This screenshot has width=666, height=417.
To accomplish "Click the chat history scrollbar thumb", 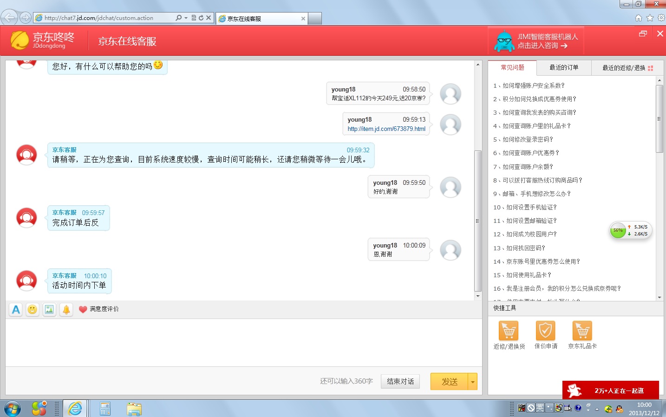I will tap(477, 221).
